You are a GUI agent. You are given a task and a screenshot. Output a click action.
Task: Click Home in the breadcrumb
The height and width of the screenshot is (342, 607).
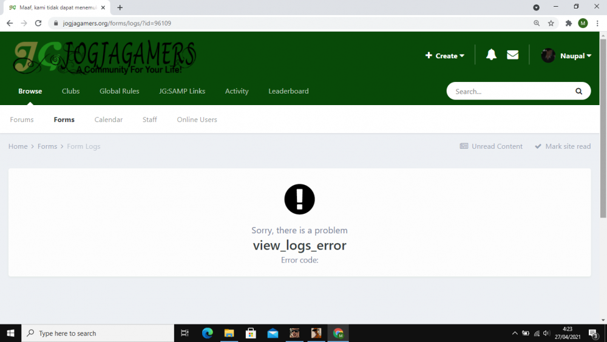[x=18, y=146]
